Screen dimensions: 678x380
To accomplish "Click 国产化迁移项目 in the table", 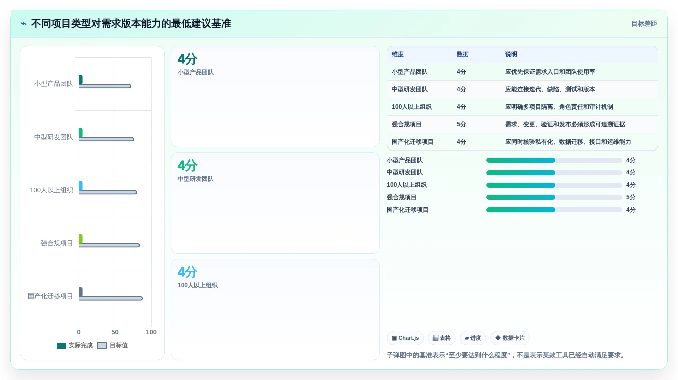I will click(413, 142).
